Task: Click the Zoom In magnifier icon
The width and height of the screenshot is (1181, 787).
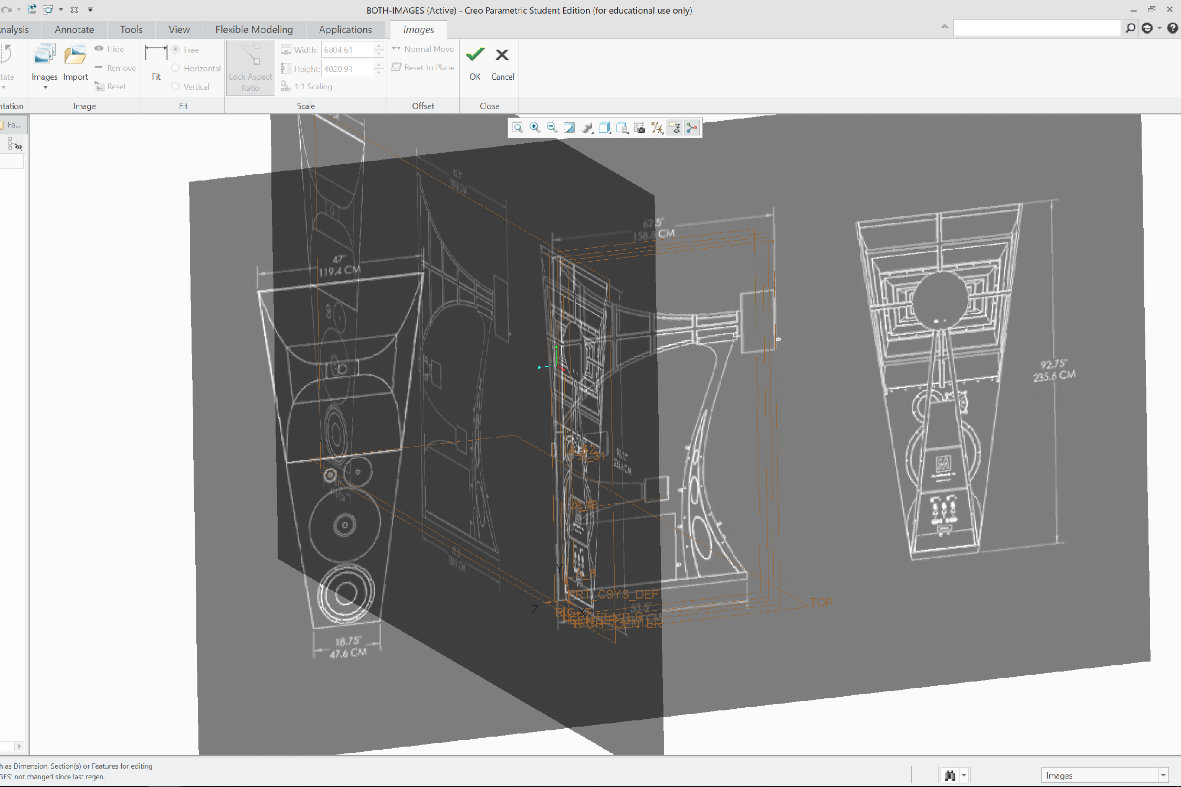Action: pyautogui.click(x=535, y=127)
